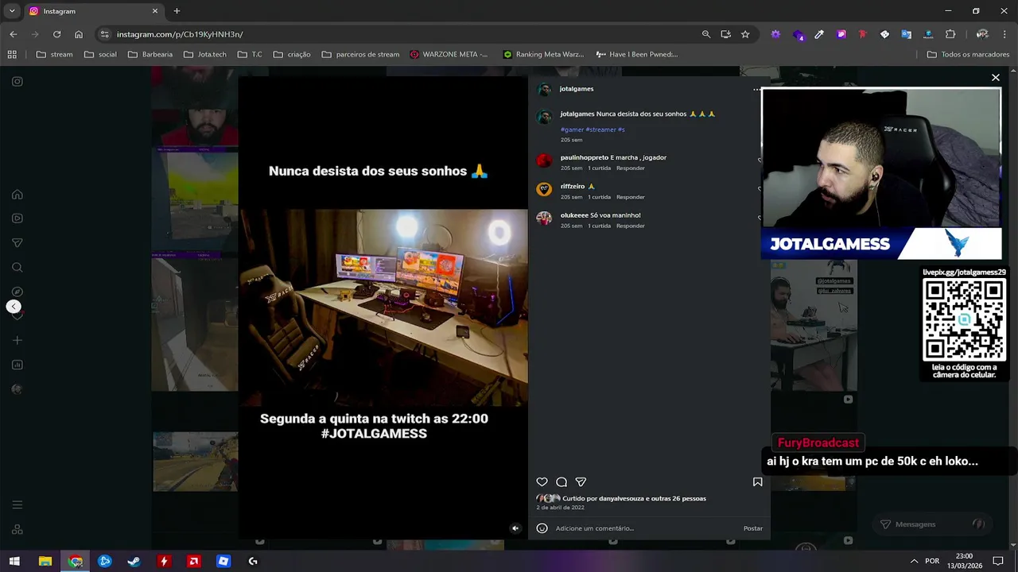This screenshot has width=1018, height=572.
Task: Show hidden tray icons chevron
Action: click(914, 561)
